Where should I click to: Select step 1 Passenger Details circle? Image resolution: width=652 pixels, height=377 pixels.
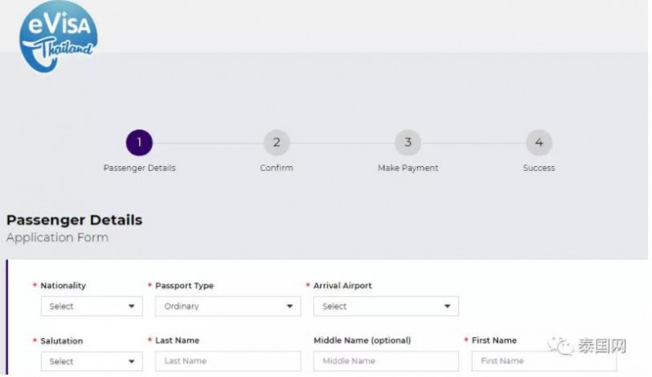[139, 142]
